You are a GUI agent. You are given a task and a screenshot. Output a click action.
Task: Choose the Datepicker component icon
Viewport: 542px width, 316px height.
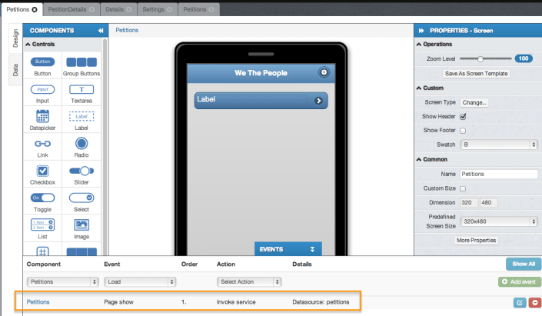[x=42, y=116]
